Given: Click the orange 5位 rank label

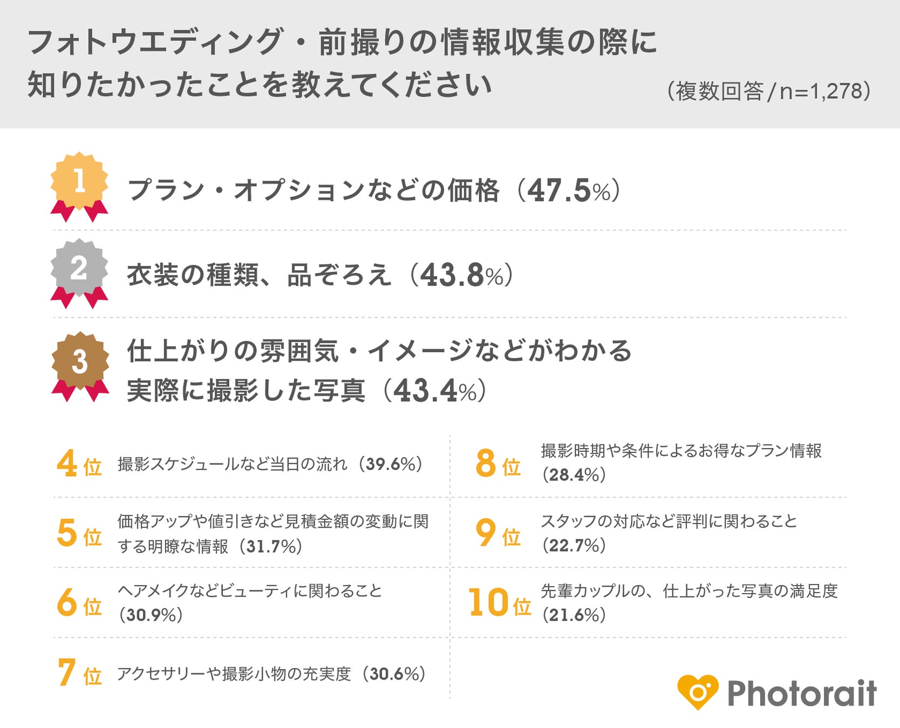Looking at the screenshot, I should [79, 533].
